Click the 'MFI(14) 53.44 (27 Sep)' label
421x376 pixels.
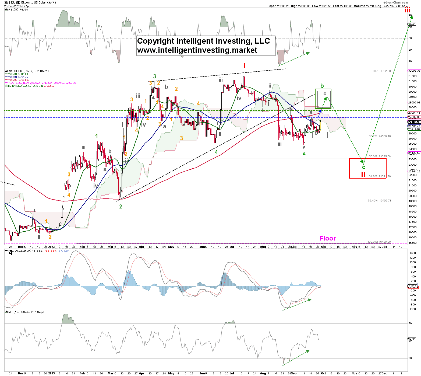pyautogui.click(x=26, y=312)
